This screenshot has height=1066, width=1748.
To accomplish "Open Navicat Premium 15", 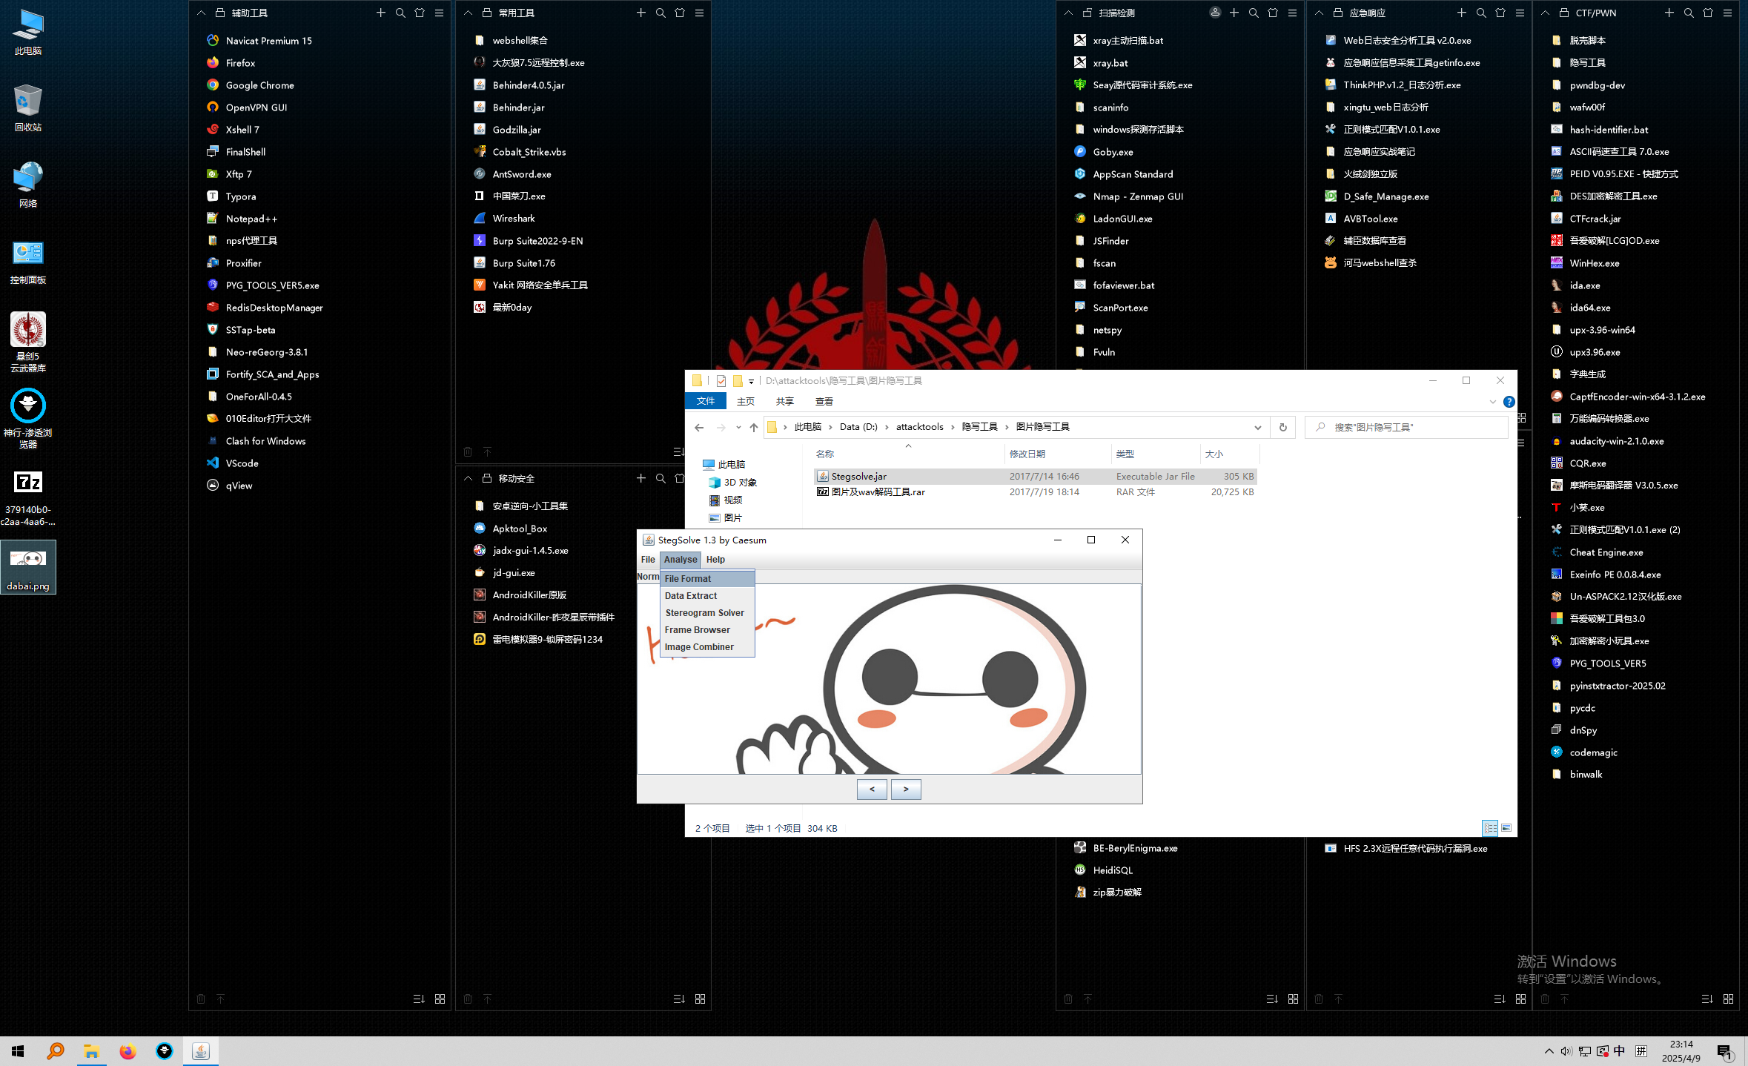I will pyautogui.click(x=267, y=40).
